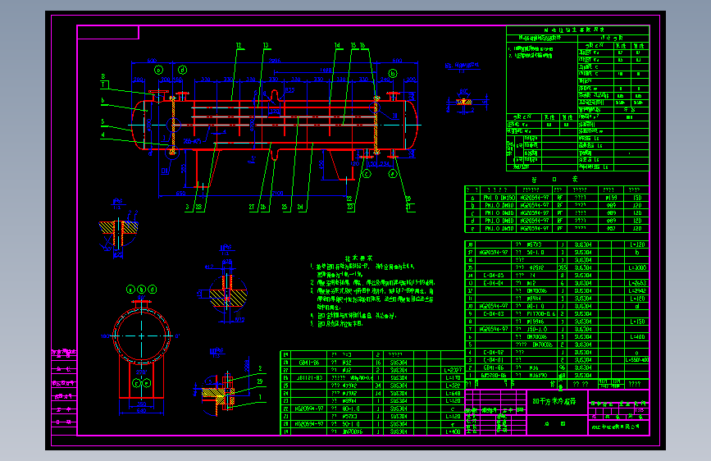The height and width of the screenshot is (461, 711).
Task: Select the "L=150" remark cell
Action: (637, 322)
